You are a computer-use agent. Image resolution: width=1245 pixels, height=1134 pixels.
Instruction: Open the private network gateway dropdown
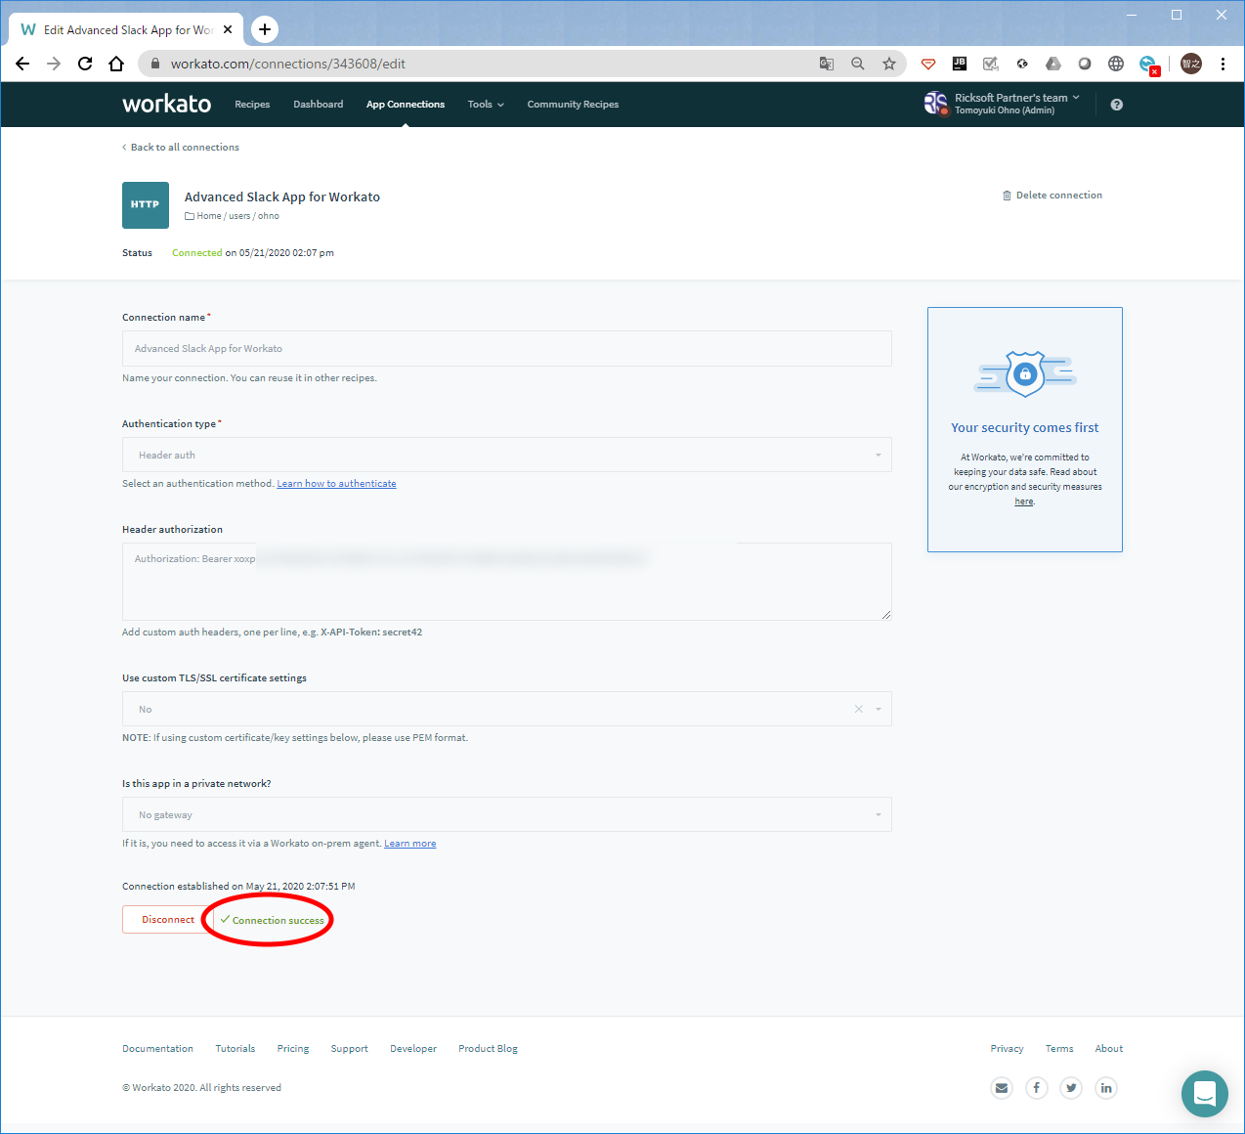pos(507,814)
